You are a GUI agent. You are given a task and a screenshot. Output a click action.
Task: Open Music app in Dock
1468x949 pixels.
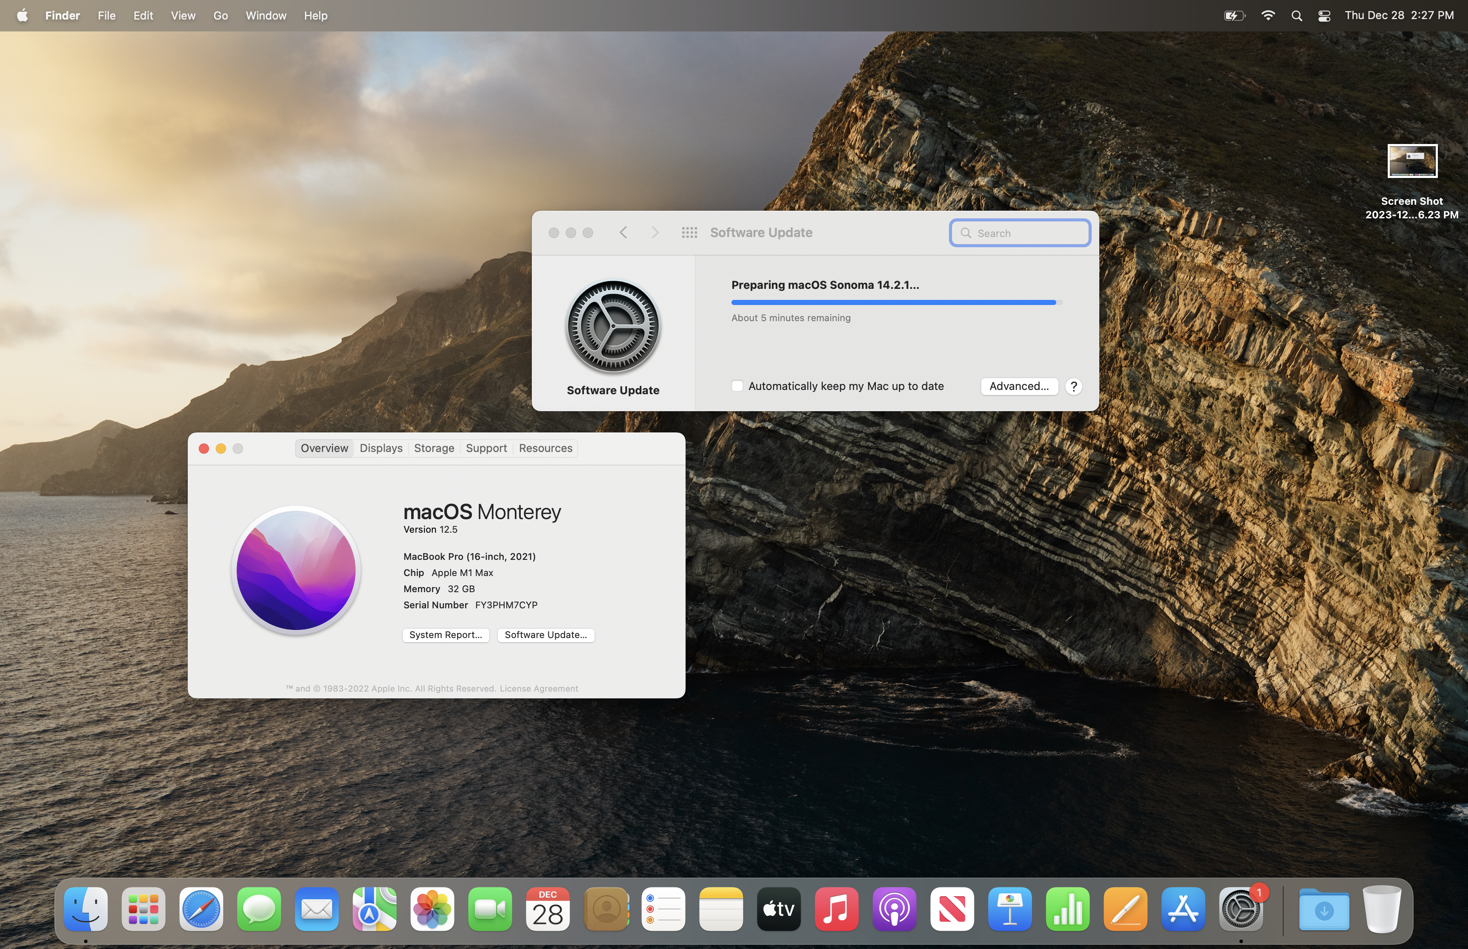[836, 908]
